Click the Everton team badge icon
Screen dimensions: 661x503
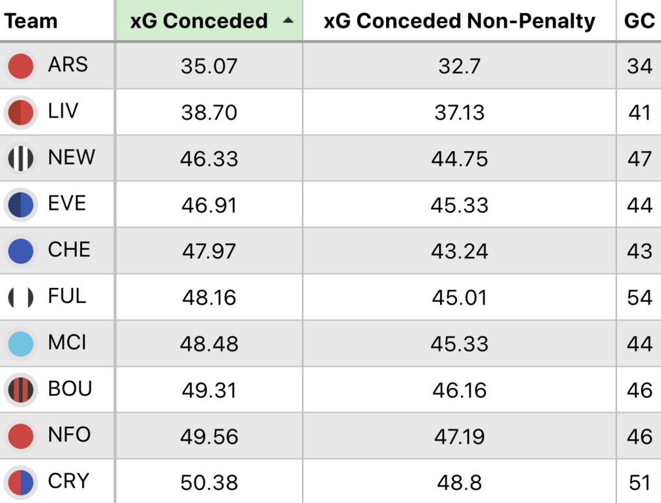21,205
